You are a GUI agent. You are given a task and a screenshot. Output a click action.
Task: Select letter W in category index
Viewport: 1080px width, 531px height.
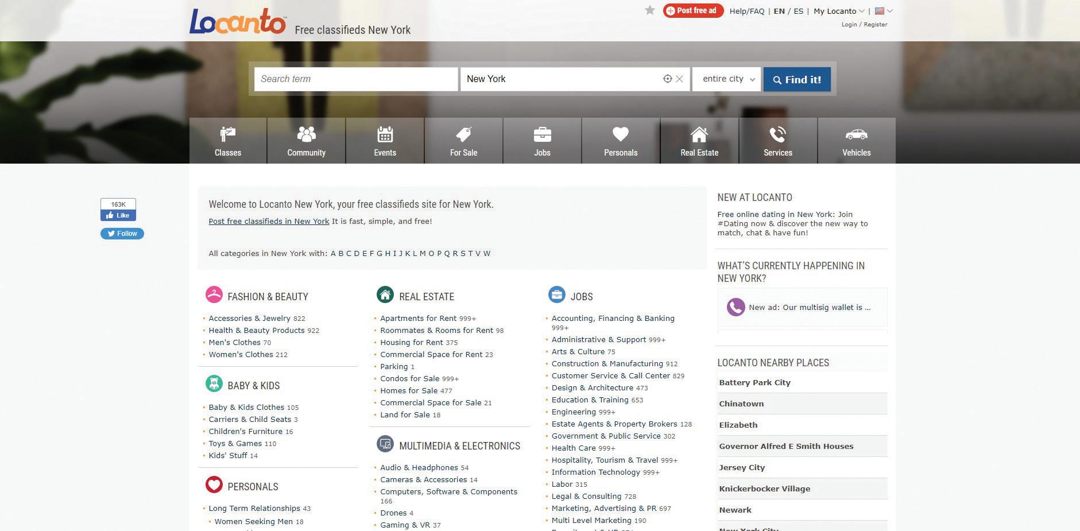click(487, 253)
